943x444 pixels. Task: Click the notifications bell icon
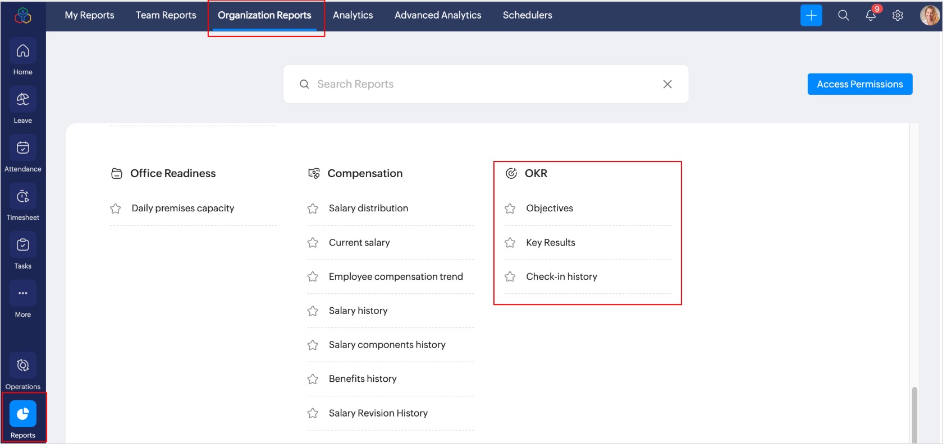tap(871, 16)
